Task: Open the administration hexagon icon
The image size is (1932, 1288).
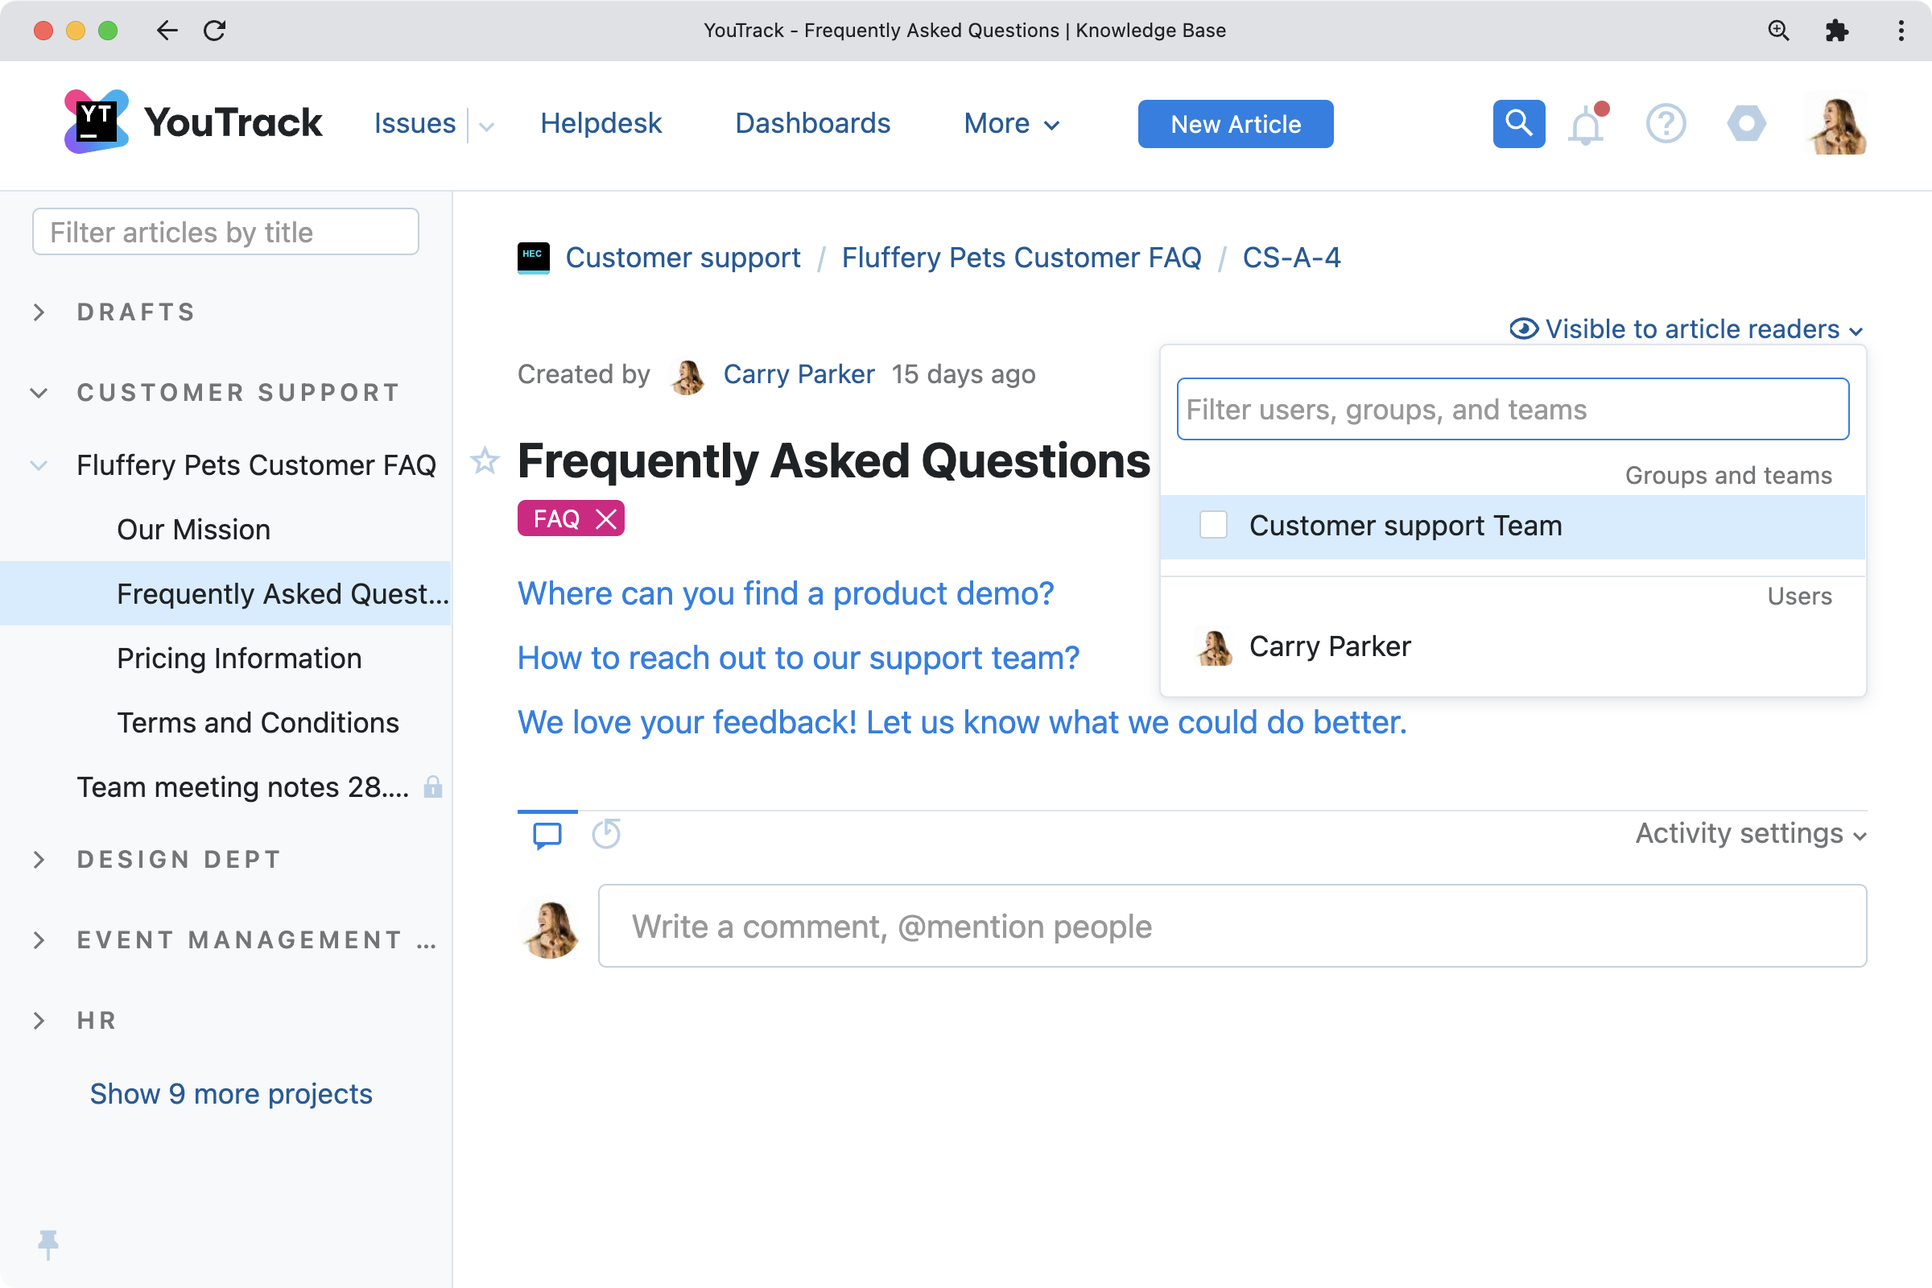Action: tap(1746, 124)
